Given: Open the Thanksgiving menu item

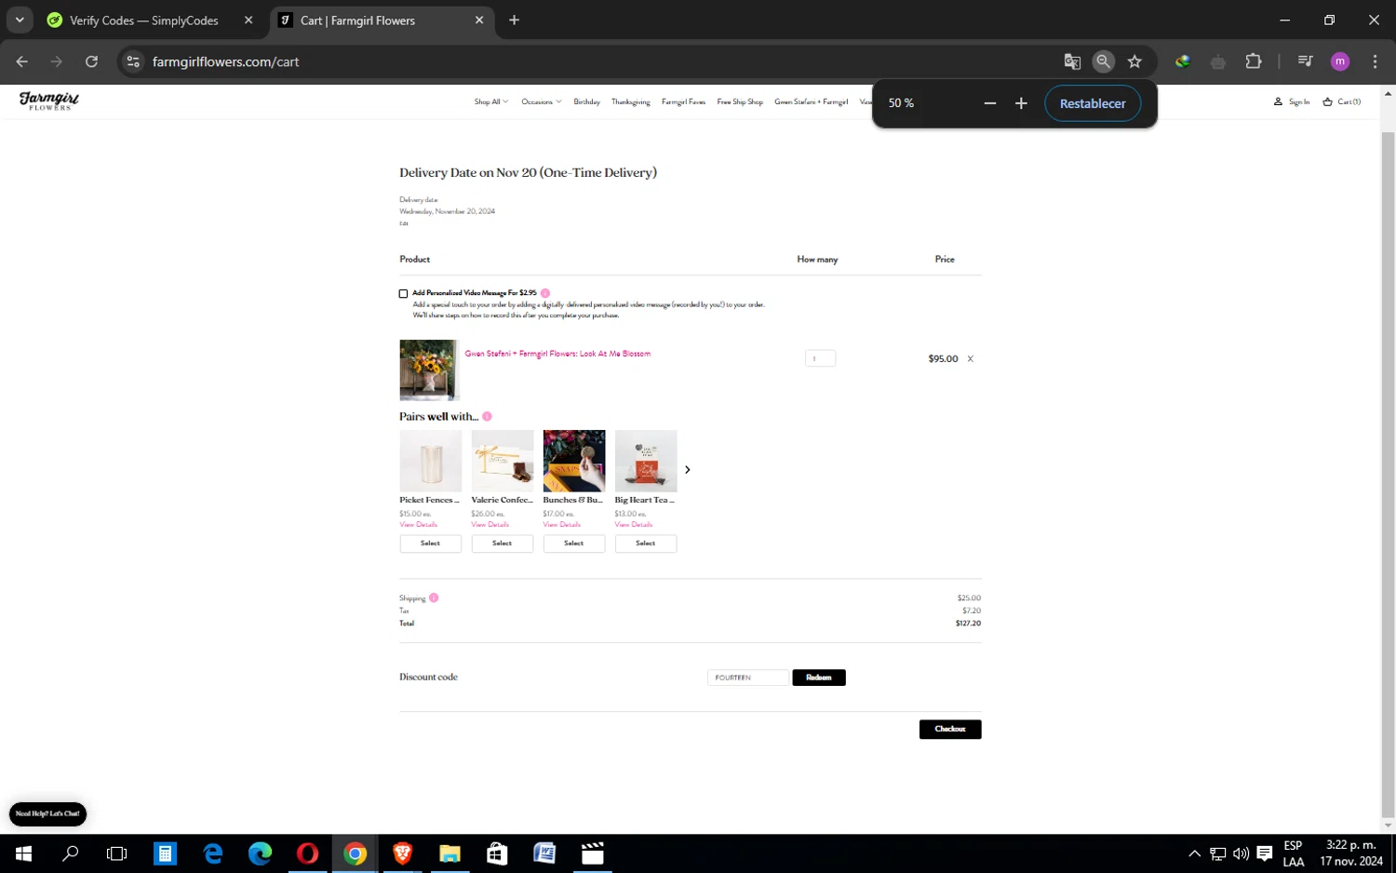Looking at the screenshot, I should click(630, 101).
